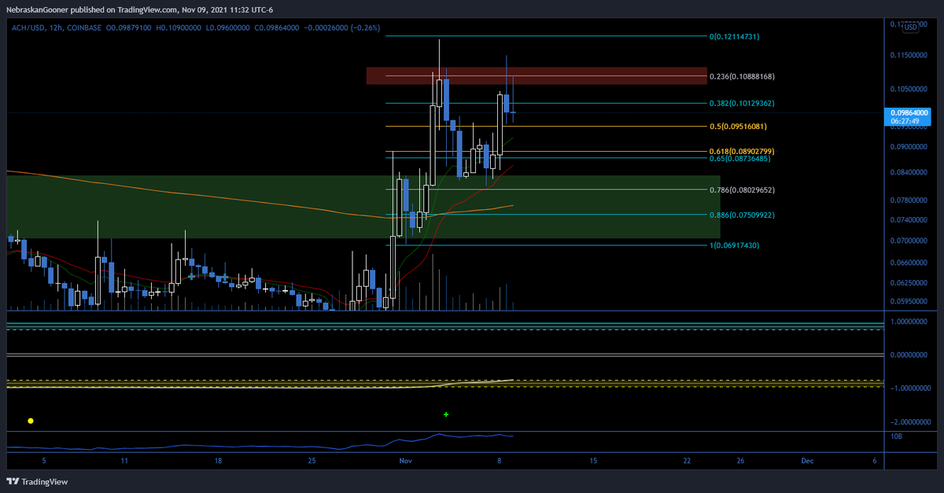Click the 0.07400000 price axis label
944x493 pixels.
click(x=910, y=220)
